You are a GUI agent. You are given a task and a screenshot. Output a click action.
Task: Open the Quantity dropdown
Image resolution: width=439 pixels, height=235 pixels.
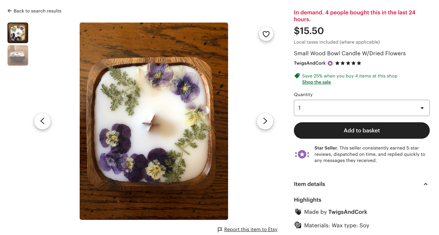(x=362, y=108)
